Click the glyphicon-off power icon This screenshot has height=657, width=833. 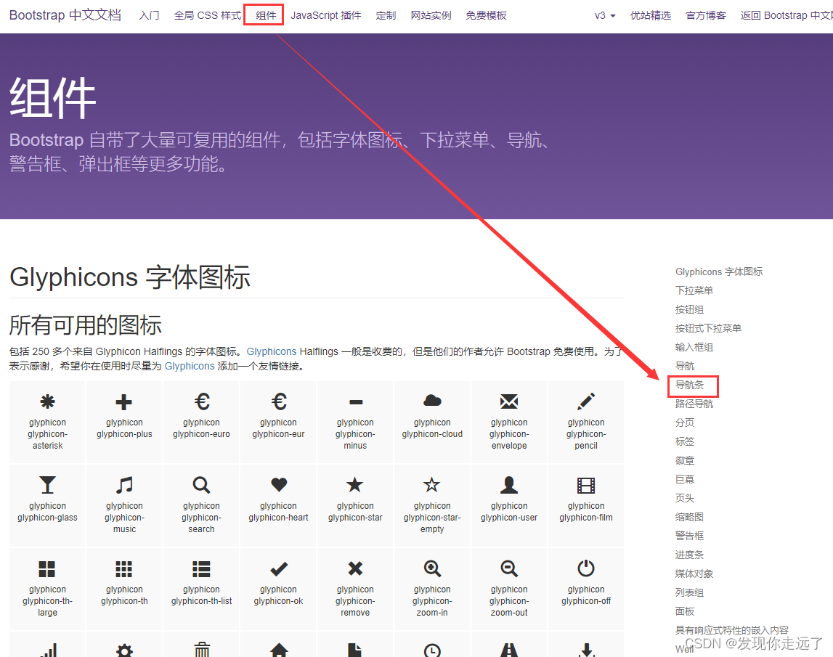click(585, 568)
